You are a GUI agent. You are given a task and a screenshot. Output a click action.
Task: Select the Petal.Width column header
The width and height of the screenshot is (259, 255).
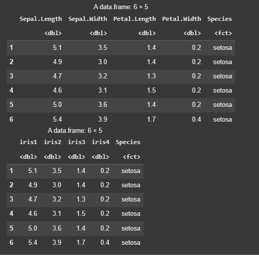point(182,19)
